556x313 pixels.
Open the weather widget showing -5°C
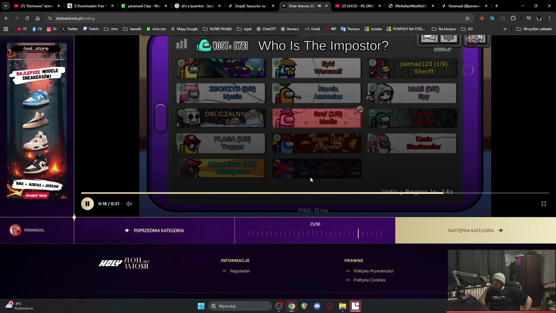20,306
